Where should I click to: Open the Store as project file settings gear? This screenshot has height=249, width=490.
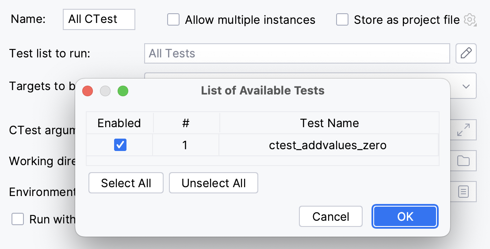pyautogui.click(x=469, y=20)
